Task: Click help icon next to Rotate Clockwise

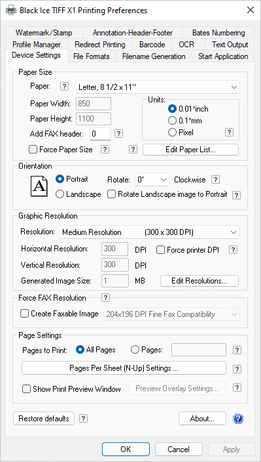Action: click(216, 180)
